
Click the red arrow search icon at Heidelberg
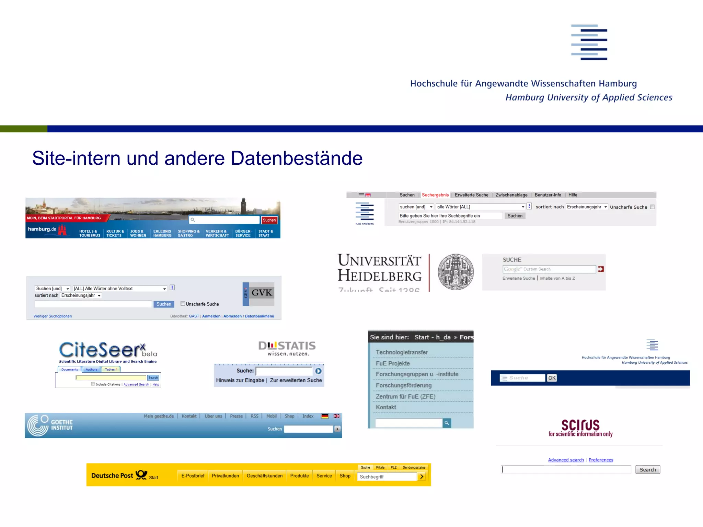click(601, 269)
